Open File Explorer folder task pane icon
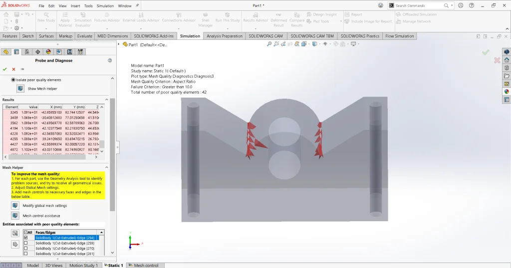Screen dimensions: 511x268 pyautogui.click(x=507, y=76)
